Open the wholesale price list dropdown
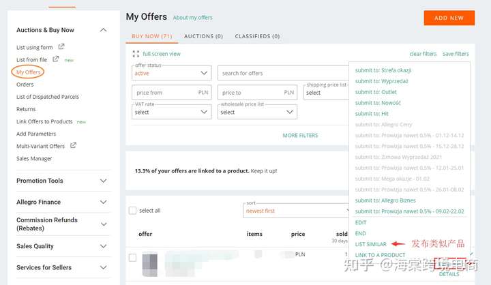 [257, 112]
